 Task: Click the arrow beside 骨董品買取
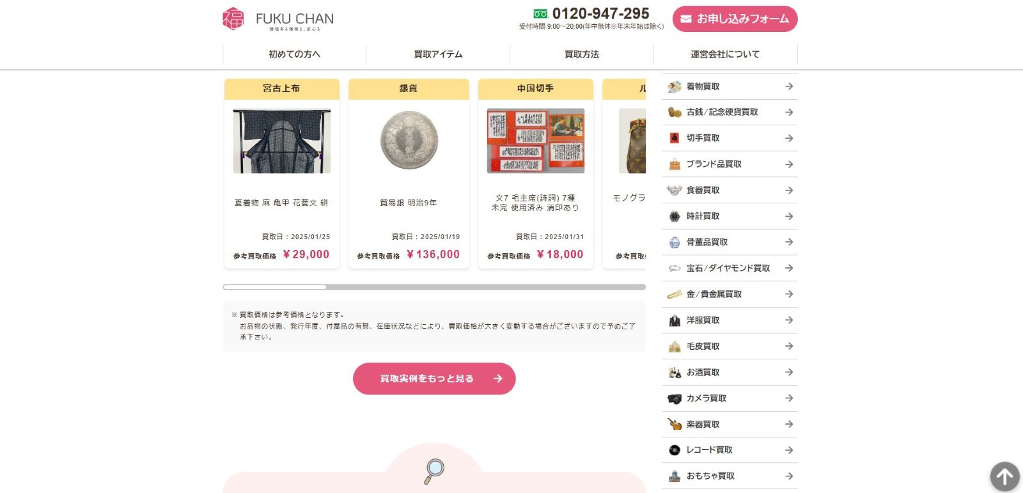(x=789, y=242)
